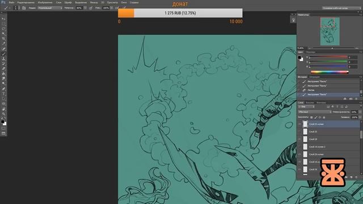This screenshot has width=363, height=204.
Task: Click the delete layer trash icon
Action: coord(356,177)
